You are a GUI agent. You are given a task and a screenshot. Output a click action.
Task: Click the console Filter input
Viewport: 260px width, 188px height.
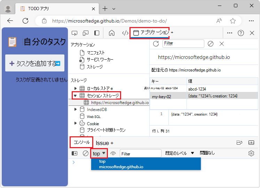point(141,154)
